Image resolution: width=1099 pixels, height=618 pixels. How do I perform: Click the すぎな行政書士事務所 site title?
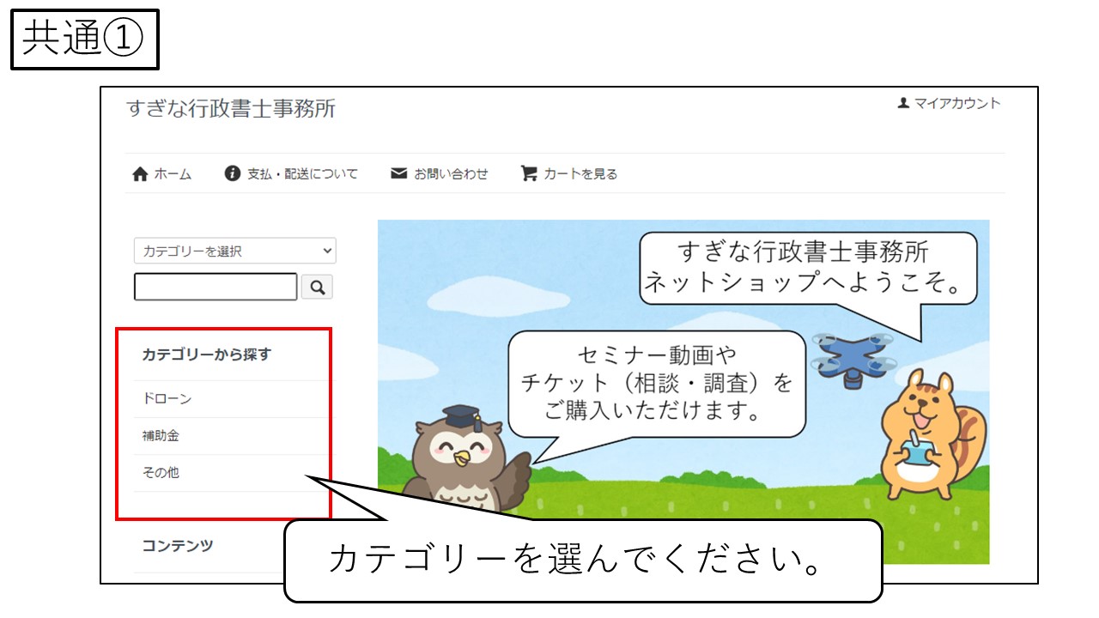tap(231, 109)
